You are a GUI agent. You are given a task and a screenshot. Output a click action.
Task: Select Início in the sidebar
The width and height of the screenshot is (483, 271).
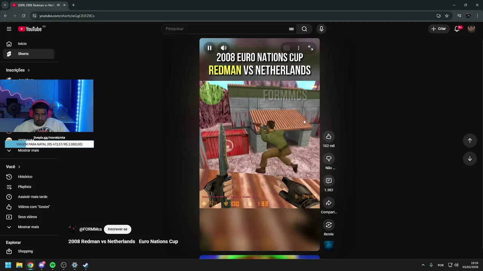click(x=29, y=44)
